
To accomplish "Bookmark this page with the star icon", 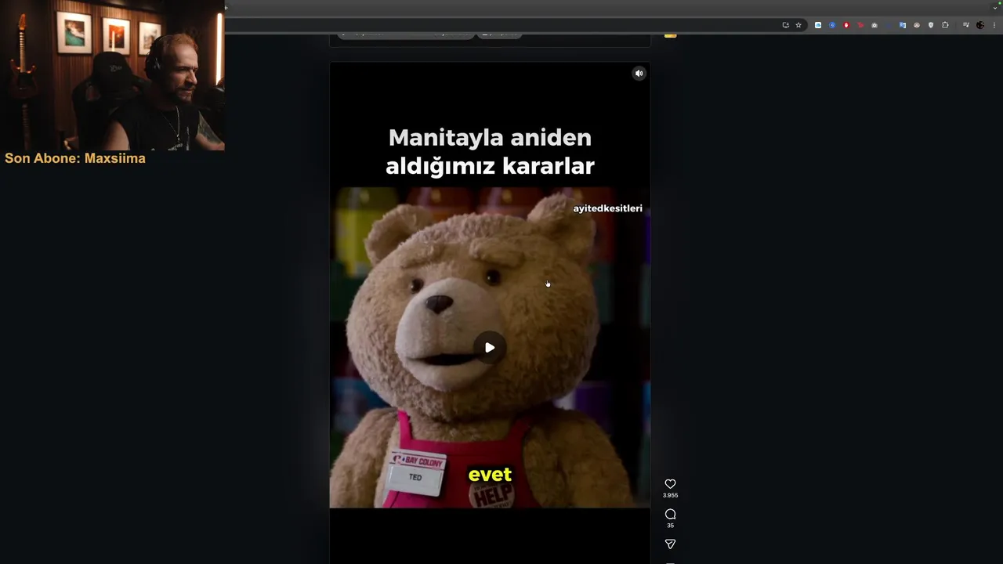I will pos(798,25).
